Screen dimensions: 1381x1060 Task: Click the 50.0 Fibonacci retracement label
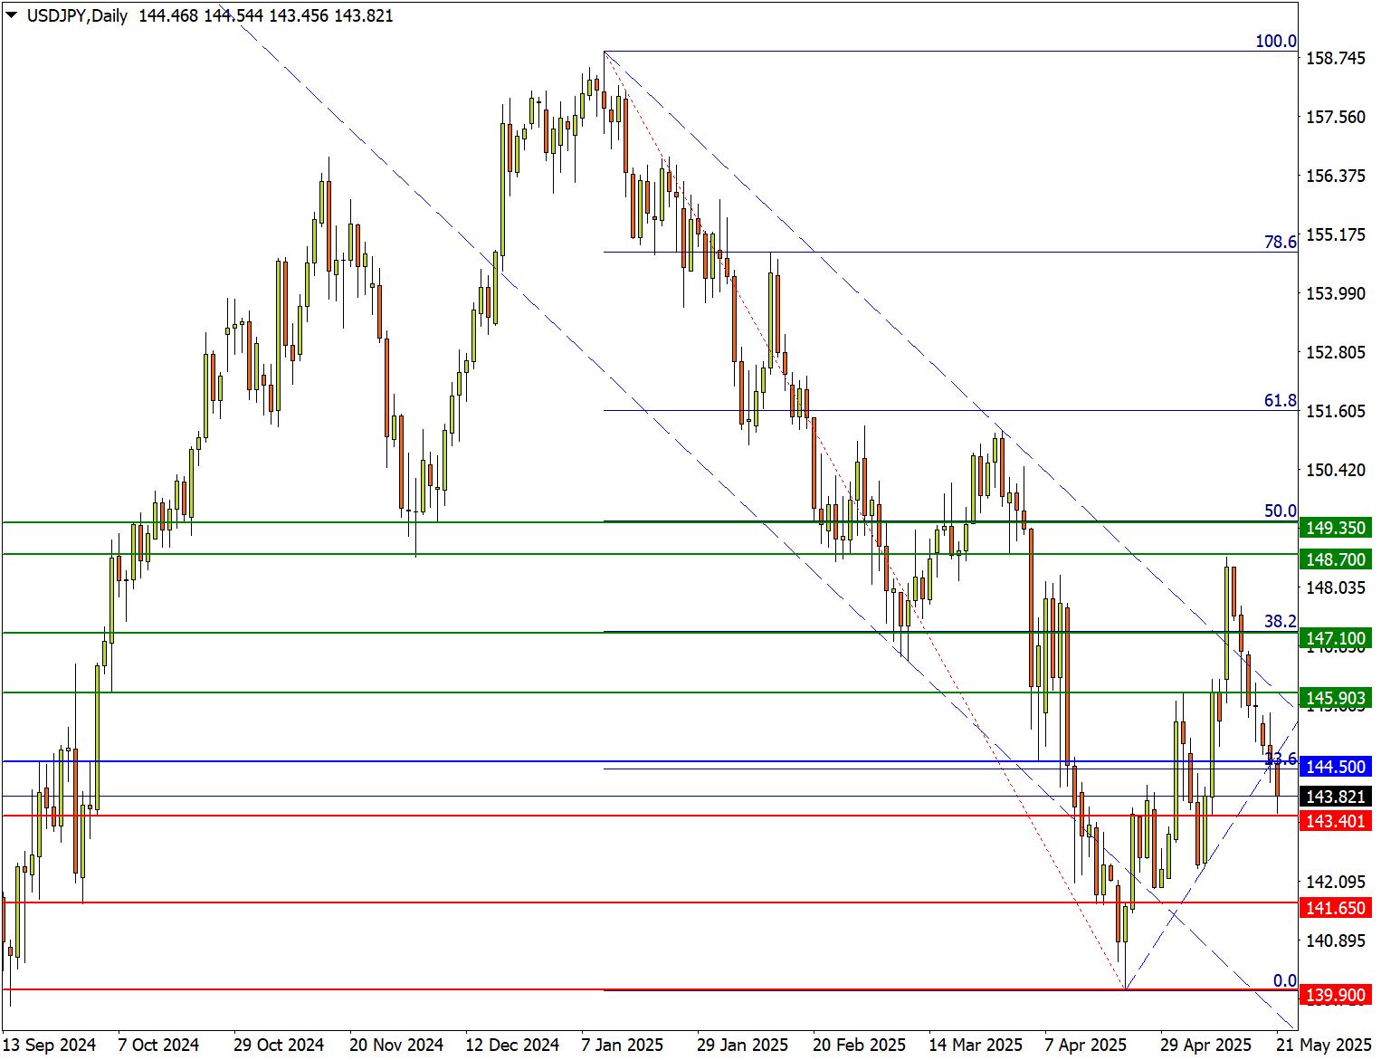[1280, 511]
